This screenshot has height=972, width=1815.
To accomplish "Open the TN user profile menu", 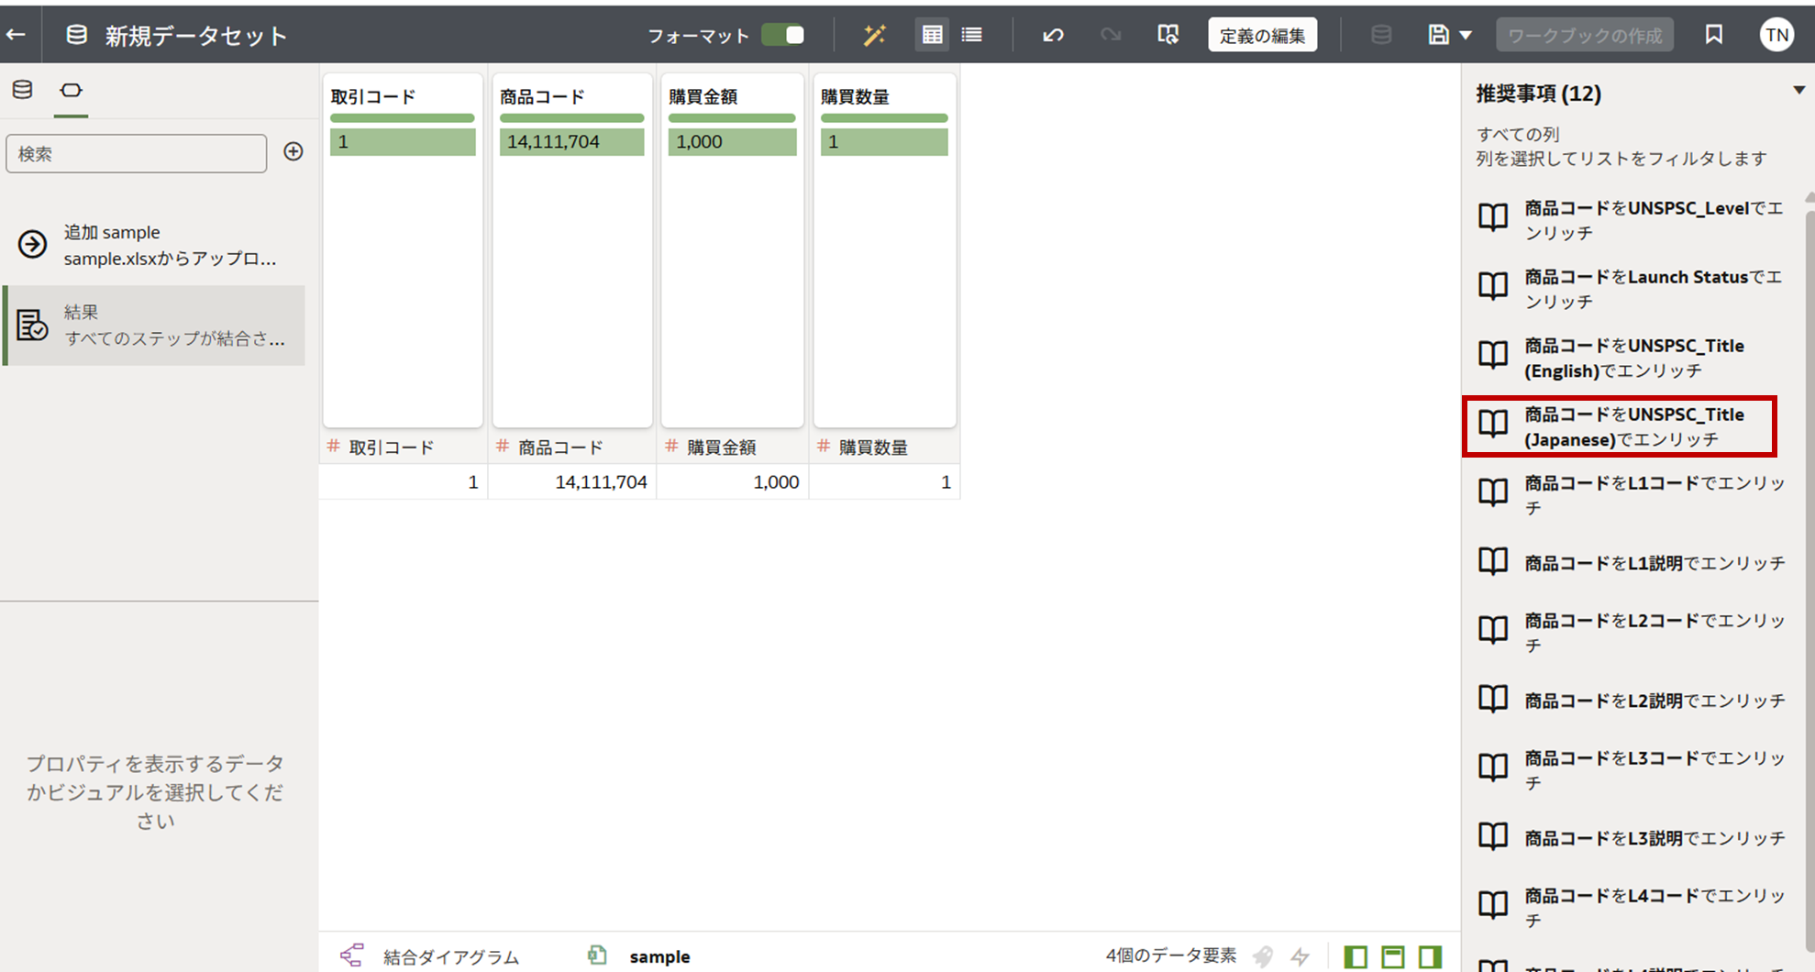I will click(x=1776, y=35).
